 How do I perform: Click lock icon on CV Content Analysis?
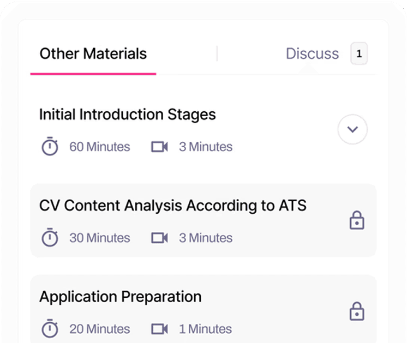tap(357, 220)
